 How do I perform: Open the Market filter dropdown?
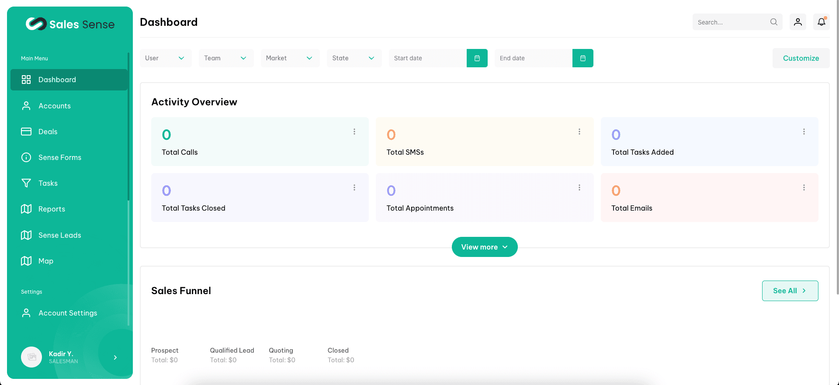coord(290,58)
